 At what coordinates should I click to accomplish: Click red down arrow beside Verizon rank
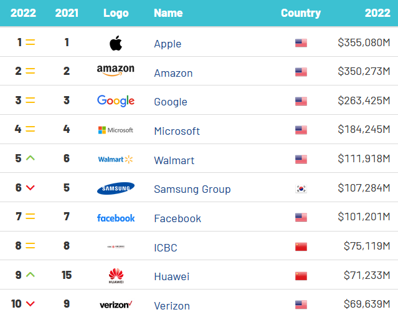[31, 304]
